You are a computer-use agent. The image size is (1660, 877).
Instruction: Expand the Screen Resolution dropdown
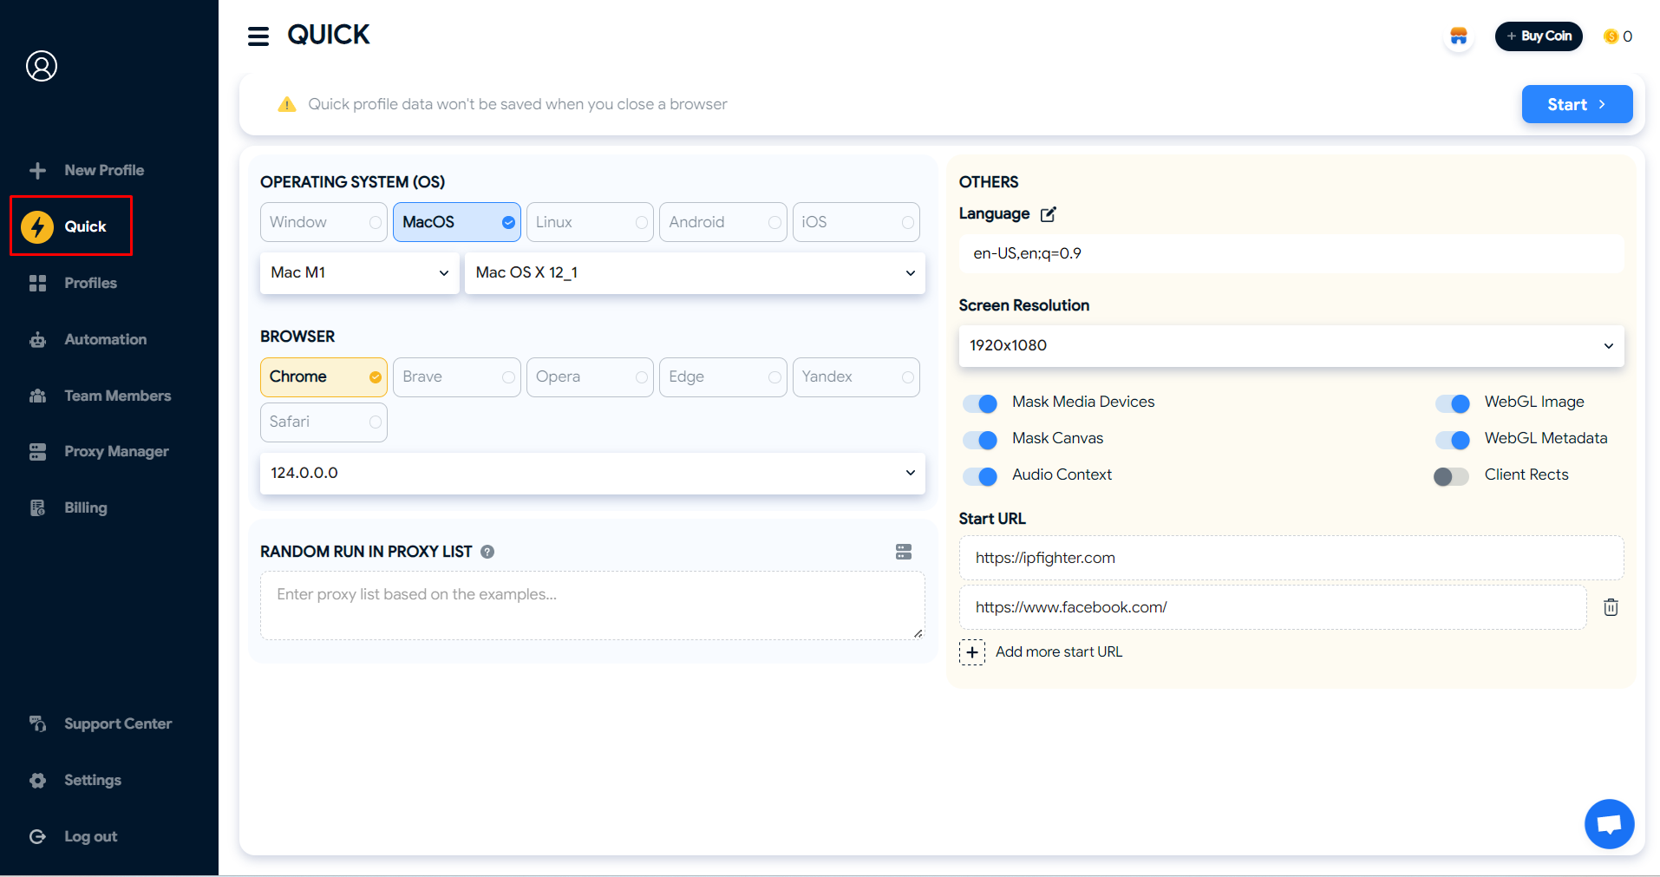click(x=1291, y=345)
